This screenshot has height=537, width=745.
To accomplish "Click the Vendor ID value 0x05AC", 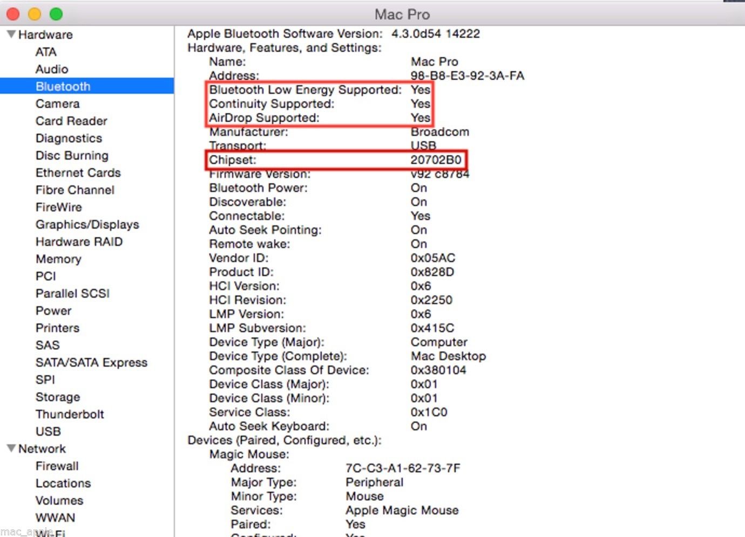I will (x=433, y=258).
